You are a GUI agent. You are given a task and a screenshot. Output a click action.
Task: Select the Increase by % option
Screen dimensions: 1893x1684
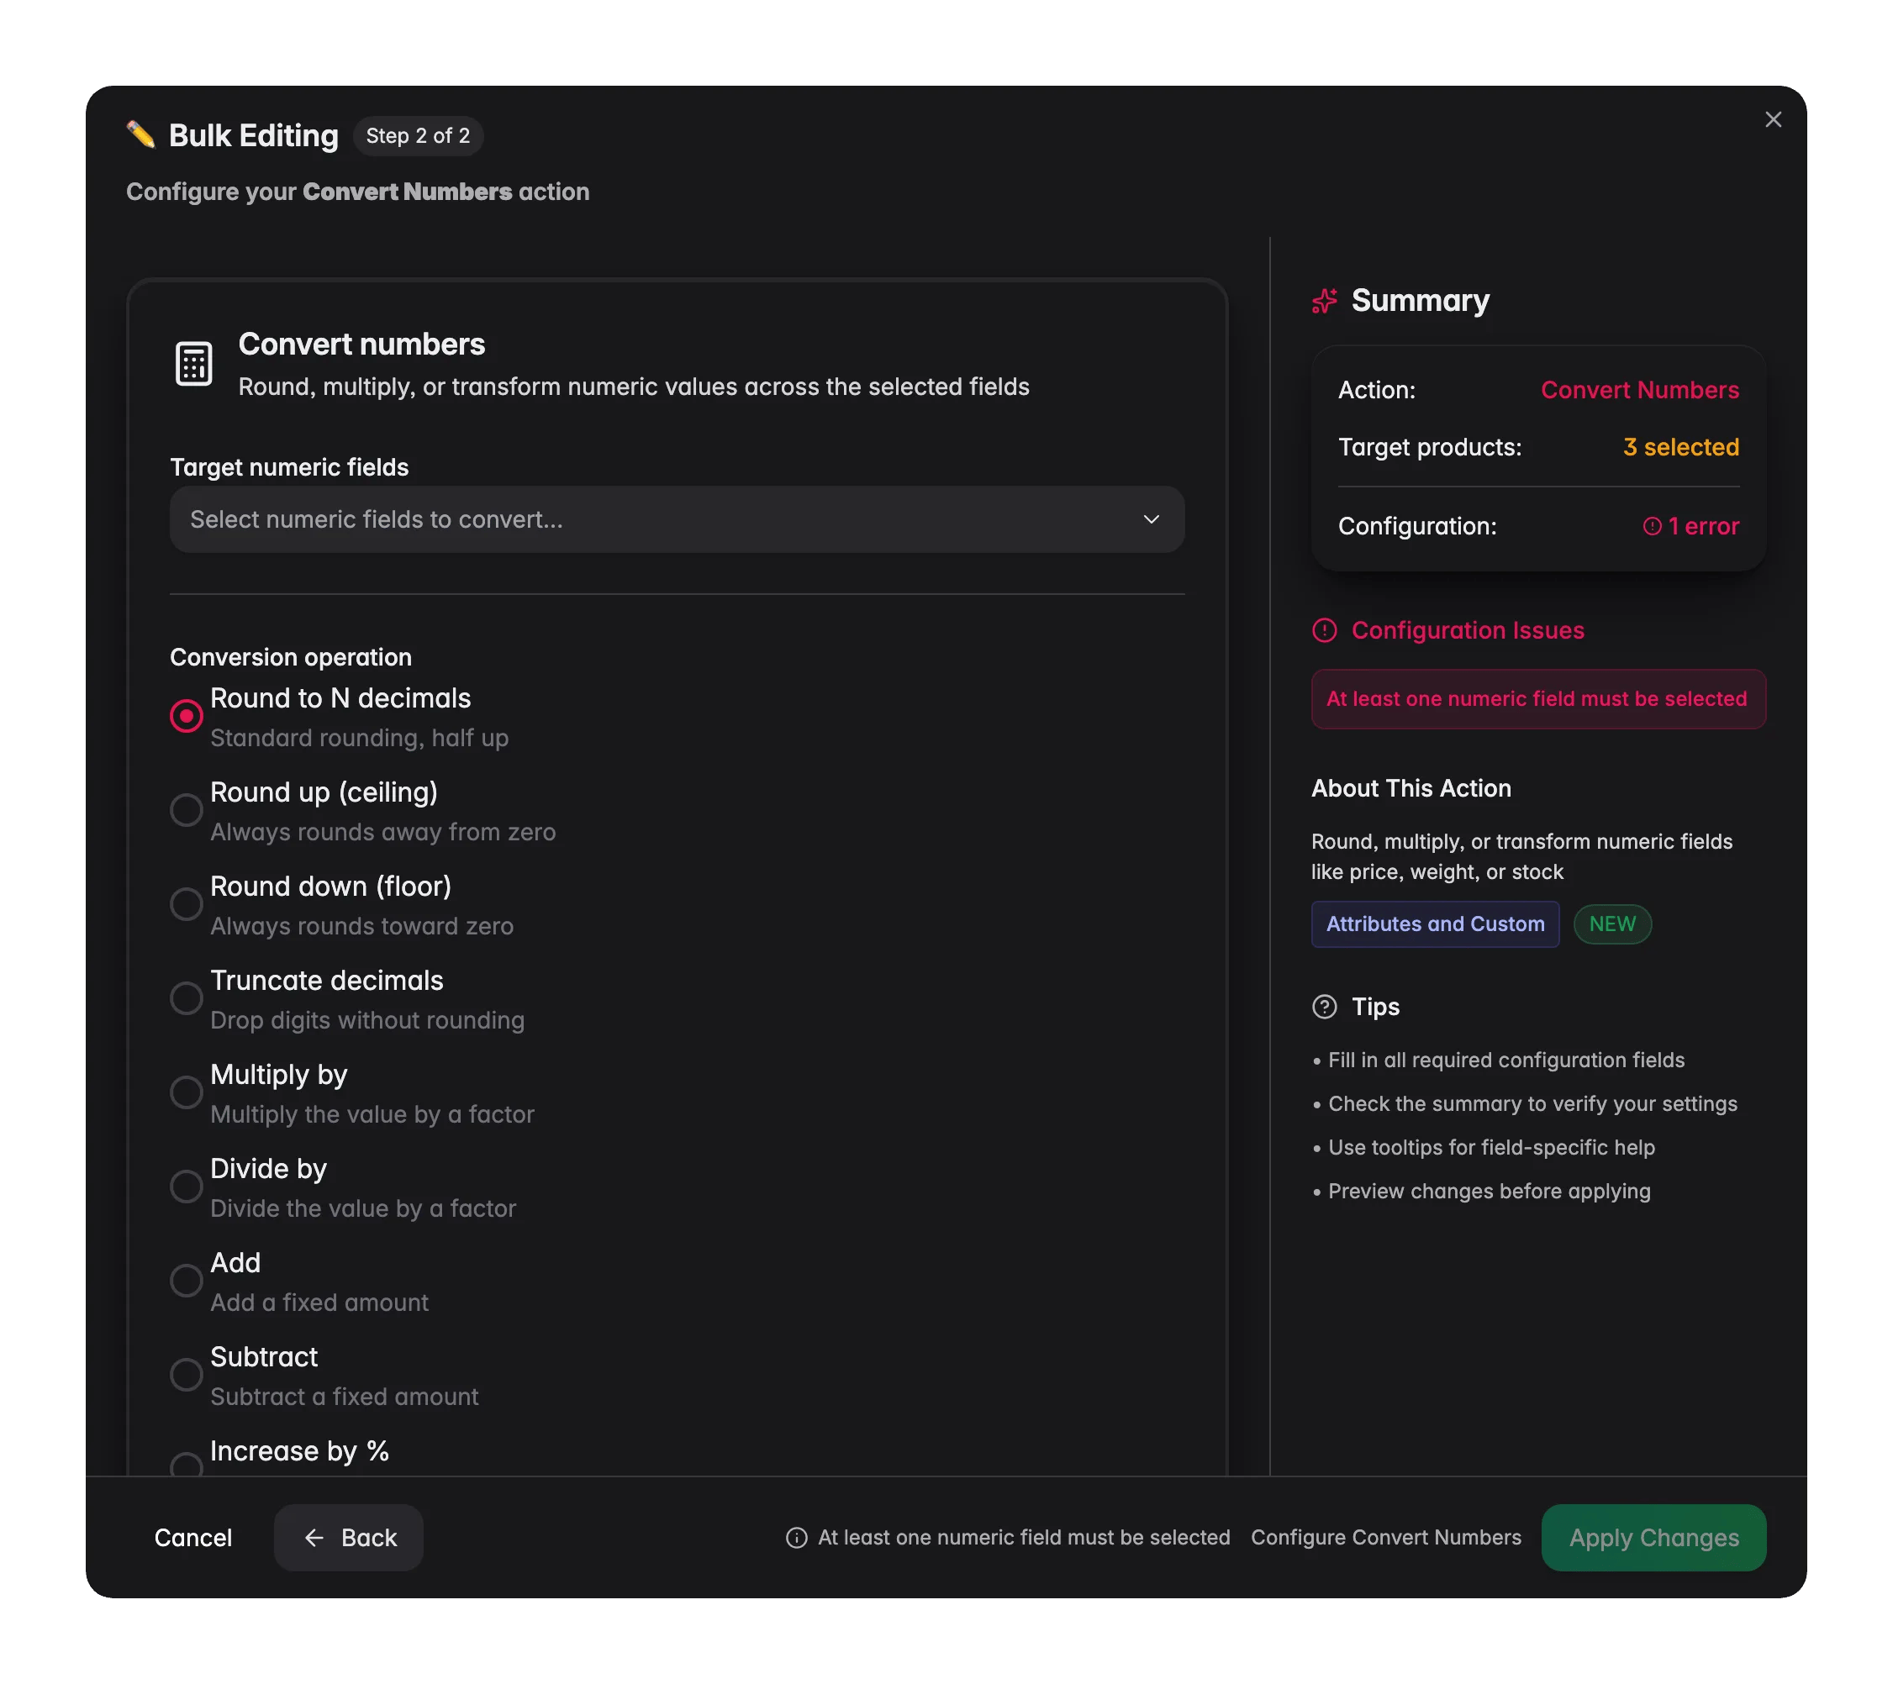pyautogui.click(x=186, y=1465)
